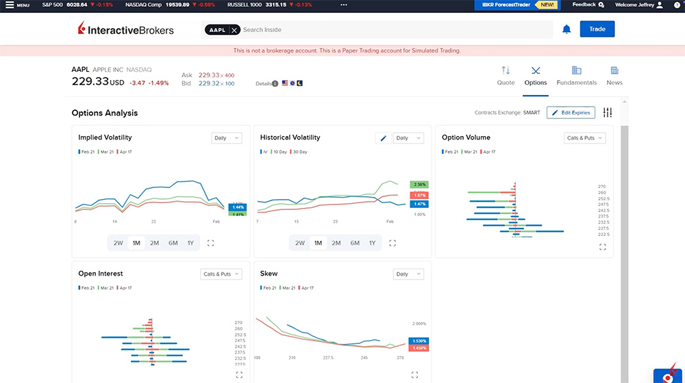Viewport: 685px width, 383px height.
Task: Click Mar 21 legend in Skew panel
Action: [288, 288]
